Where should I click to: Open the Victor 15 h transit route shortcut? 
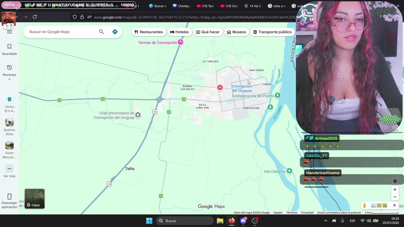(9, 104)
